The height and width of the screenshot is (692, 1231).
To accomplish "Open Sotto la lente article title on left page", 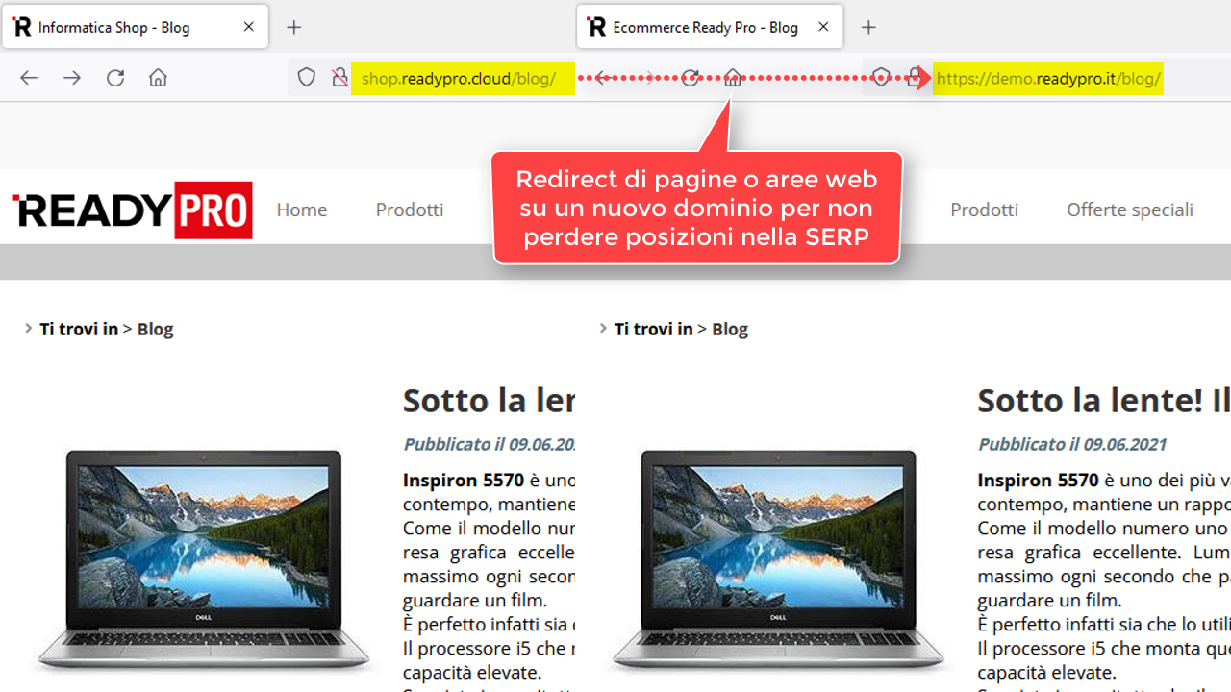I will 489,400.
